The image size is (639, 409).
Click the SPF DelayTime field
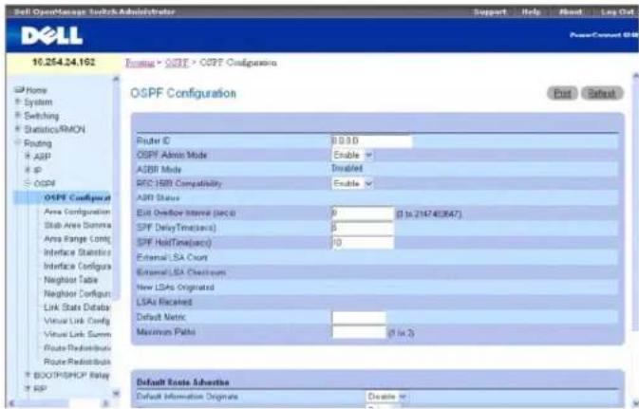pyautogui.click(x=363, y=228)
